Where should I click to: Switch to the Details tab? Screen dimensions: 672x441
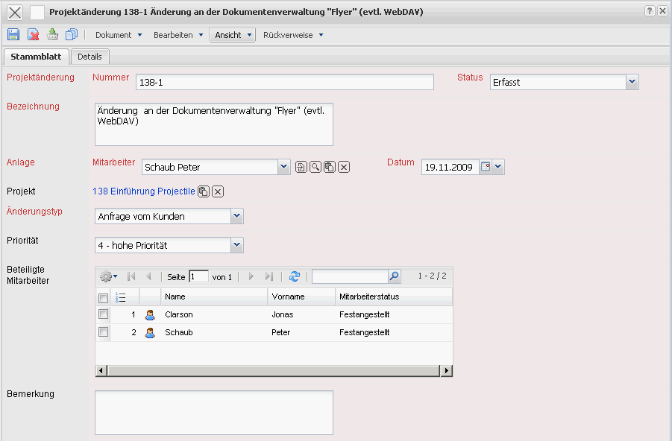pos(90,57)
